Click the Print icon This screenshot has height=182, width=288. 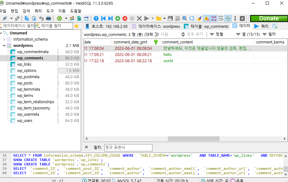[x=49, y=18]
